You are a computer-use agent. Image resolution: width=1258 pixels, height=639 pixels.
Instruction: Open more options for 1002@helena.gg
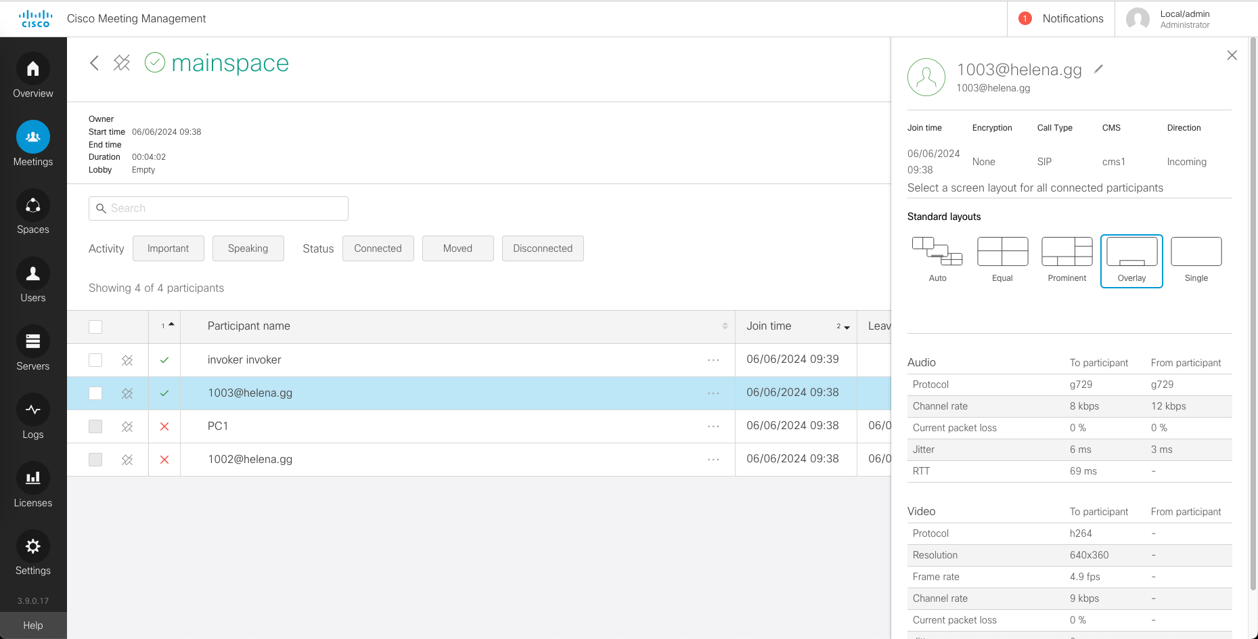(x=713, y=460)
